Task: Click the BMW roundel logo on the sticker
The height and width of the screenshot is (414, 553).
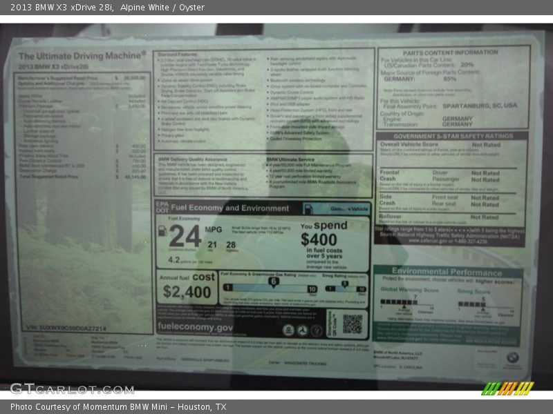Action: click(512, 357)
